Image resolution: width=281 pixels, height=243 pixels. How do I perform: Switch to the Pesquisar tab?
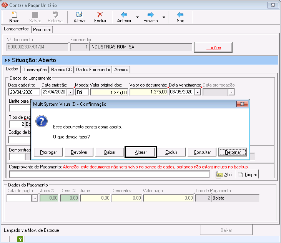pos(42,30)
